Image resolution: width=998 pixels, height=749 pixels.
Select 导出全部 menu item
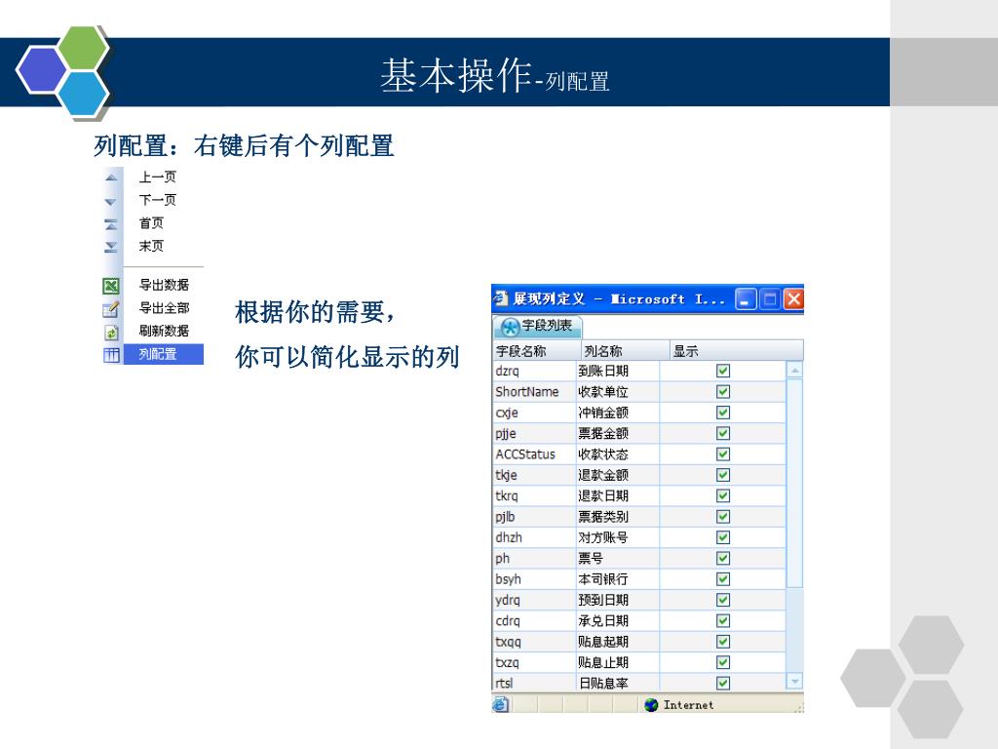tap(164, 307)
